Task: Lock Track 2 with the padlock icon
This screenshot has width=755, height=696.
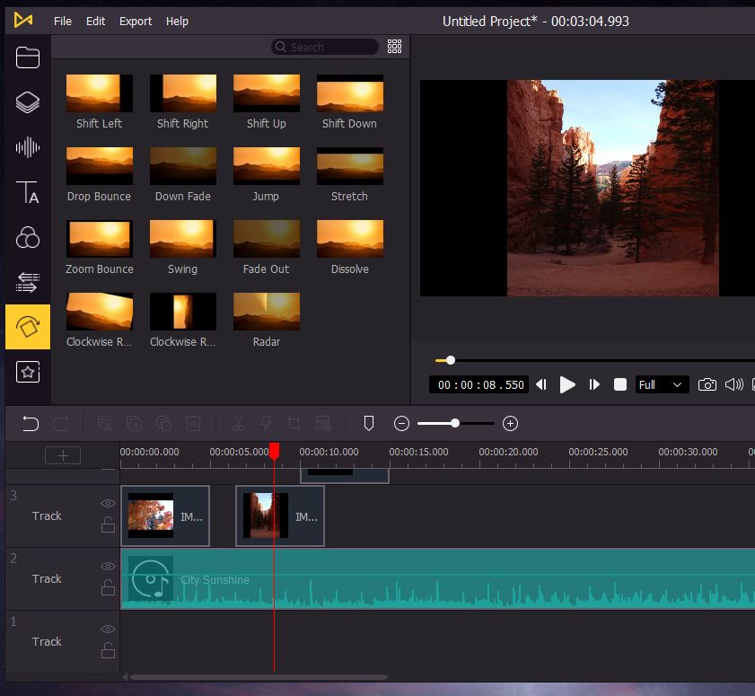Action: 108,588
